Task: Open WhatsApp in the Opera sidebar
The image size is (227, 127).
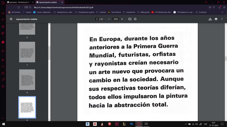Action: point(3,42)
